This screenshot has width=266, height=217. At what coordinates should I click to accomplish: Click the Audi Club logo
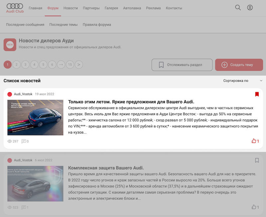tap(15, 8)
